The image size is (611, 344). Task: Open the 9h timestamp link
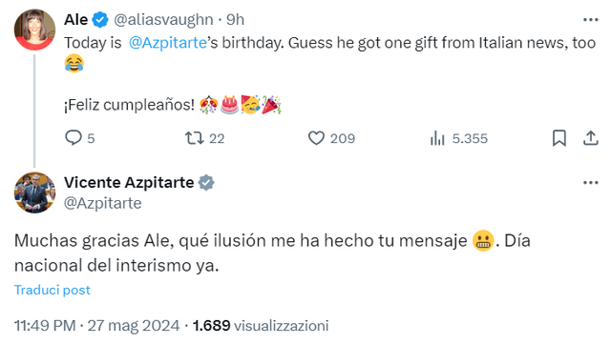(x=236, y=19)
